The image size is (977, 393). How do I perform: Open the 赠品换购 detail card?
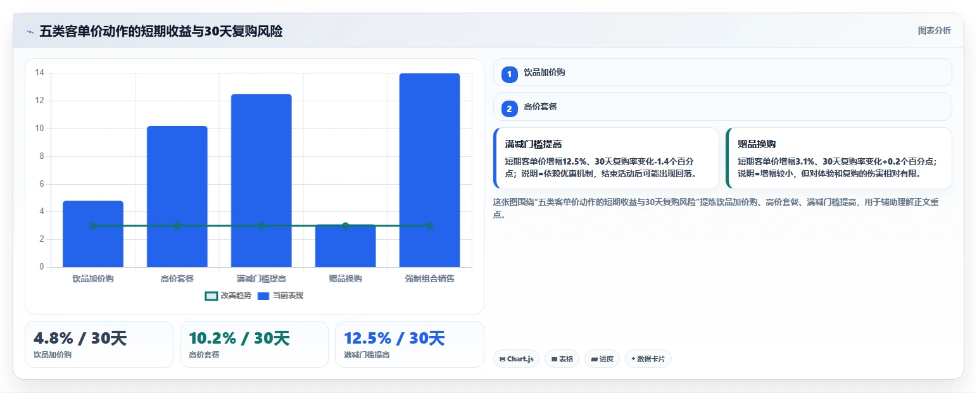click(x=839, y=158)
